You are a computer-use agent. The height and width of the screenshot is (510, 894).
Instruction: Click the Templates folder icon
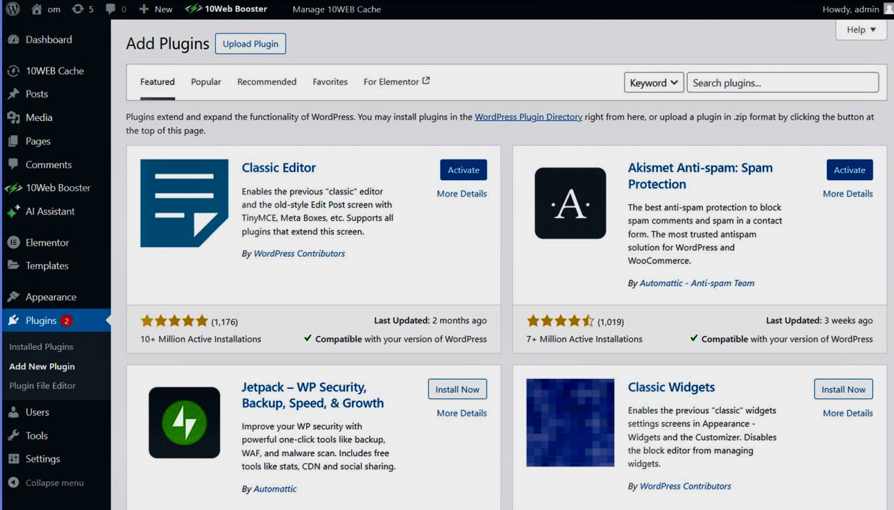pyautogui.click(x=13, y=265)
